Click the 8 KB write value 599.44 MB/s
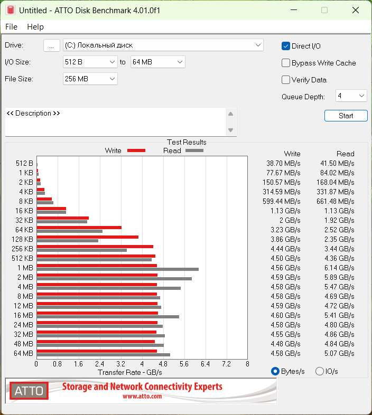Screen dimensions: 372x415 [x=282, y=201]
